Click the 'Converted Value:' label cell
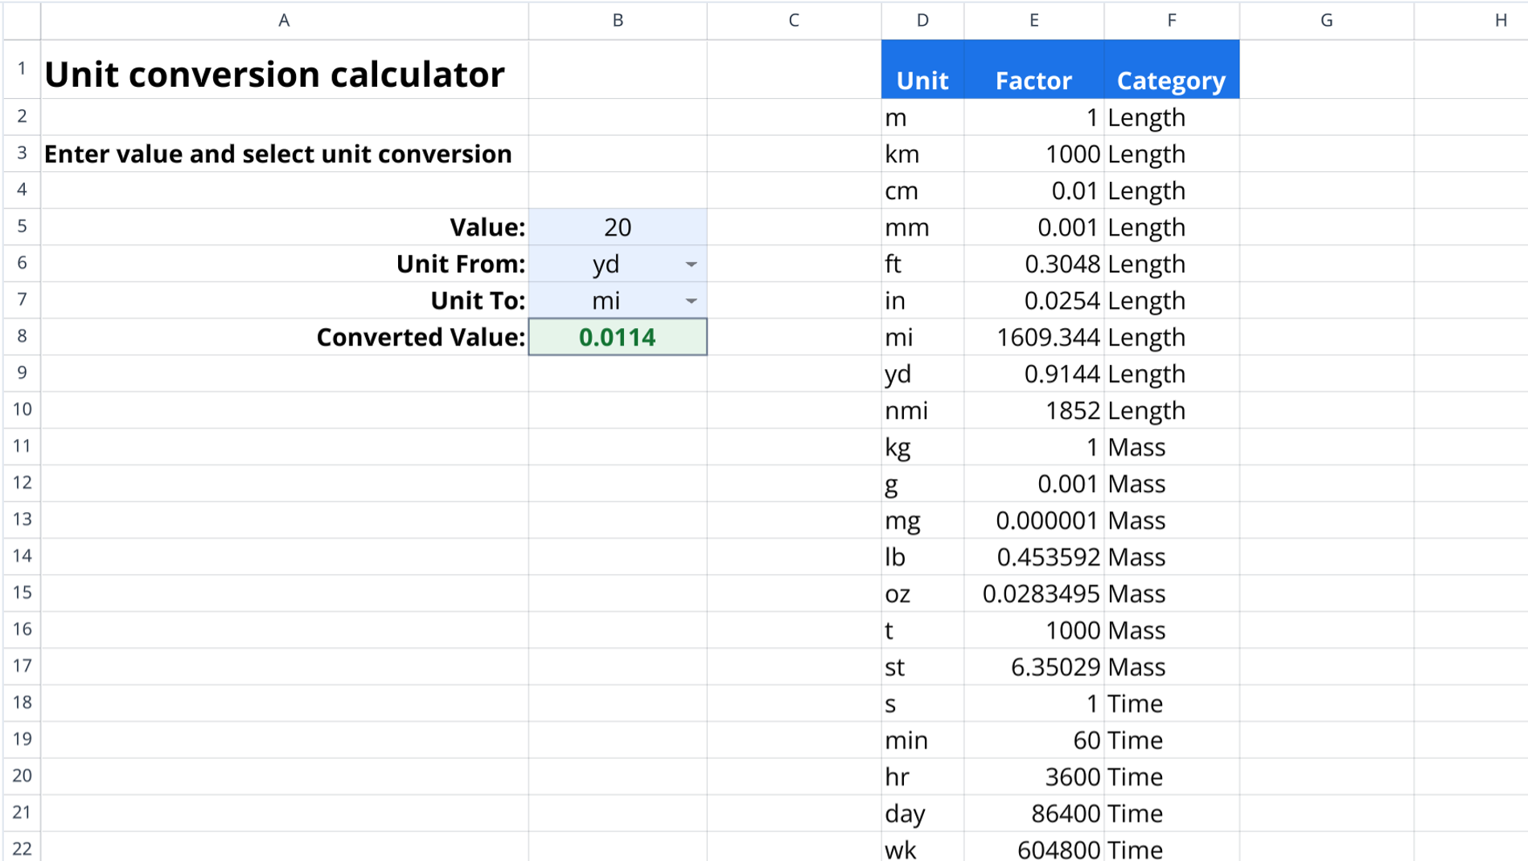The image size is (1528, 861). tap(285, 338)
